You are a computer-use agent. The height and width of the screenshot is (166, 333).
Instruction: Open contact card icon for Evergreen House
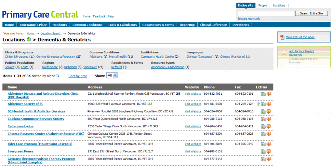263,151
